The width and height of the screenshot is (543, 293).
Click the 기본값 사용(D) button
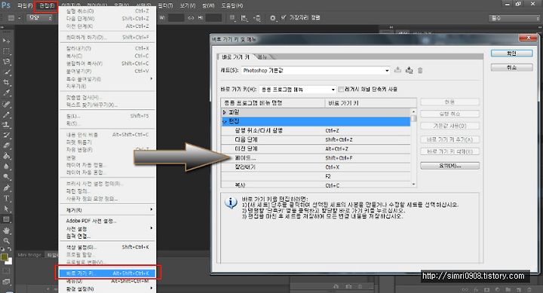tap(449, 126)
